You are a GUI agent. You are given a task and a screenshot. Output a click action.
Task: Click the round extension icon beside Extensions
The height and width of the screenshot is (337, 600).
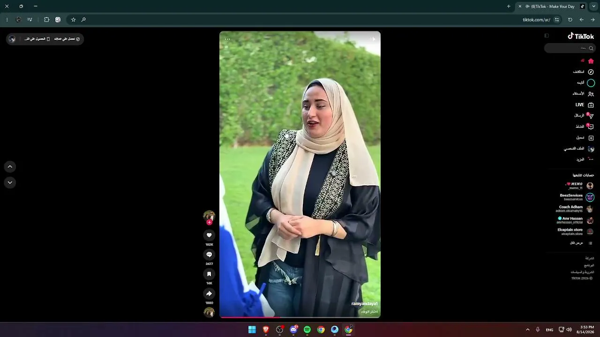coord(58,20)
